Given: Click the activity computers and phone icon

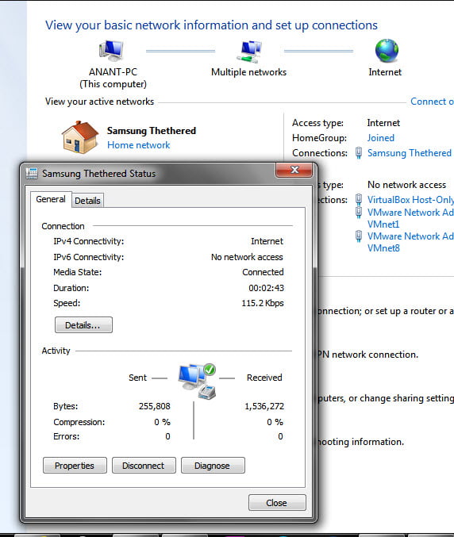Looking at the screenshot, I should tap(197, 382).
